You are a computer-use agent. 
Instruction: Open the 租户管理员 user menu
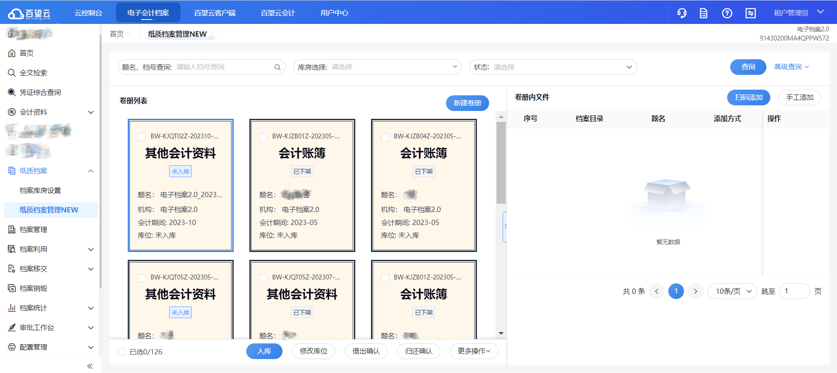coord(799,13)
